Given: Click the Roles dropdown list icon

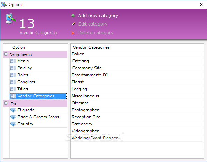Looking at the screenshot, I should pos(13,75).
